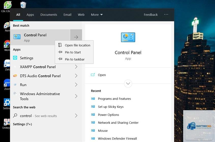This screenshot has height=142, width=215.
Task: Switch to the Web search tab
Action: (x=81, y=15)
